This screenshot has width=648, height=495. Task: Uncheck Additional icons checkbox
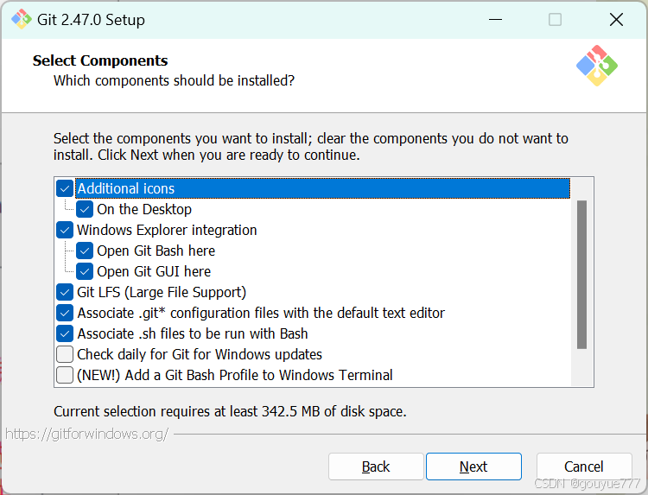65,188
